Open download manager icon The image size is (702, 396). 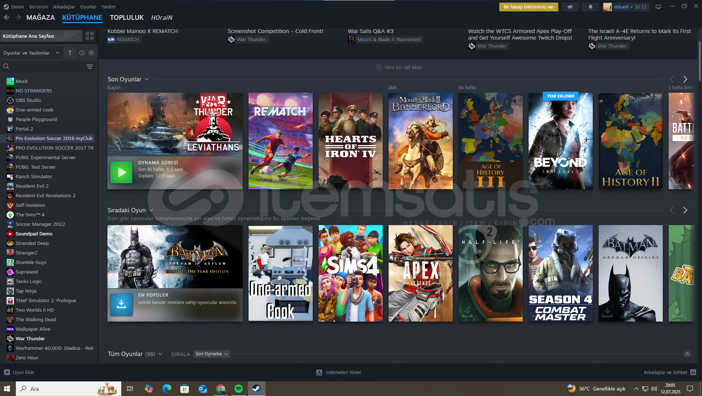coord(319,372)
